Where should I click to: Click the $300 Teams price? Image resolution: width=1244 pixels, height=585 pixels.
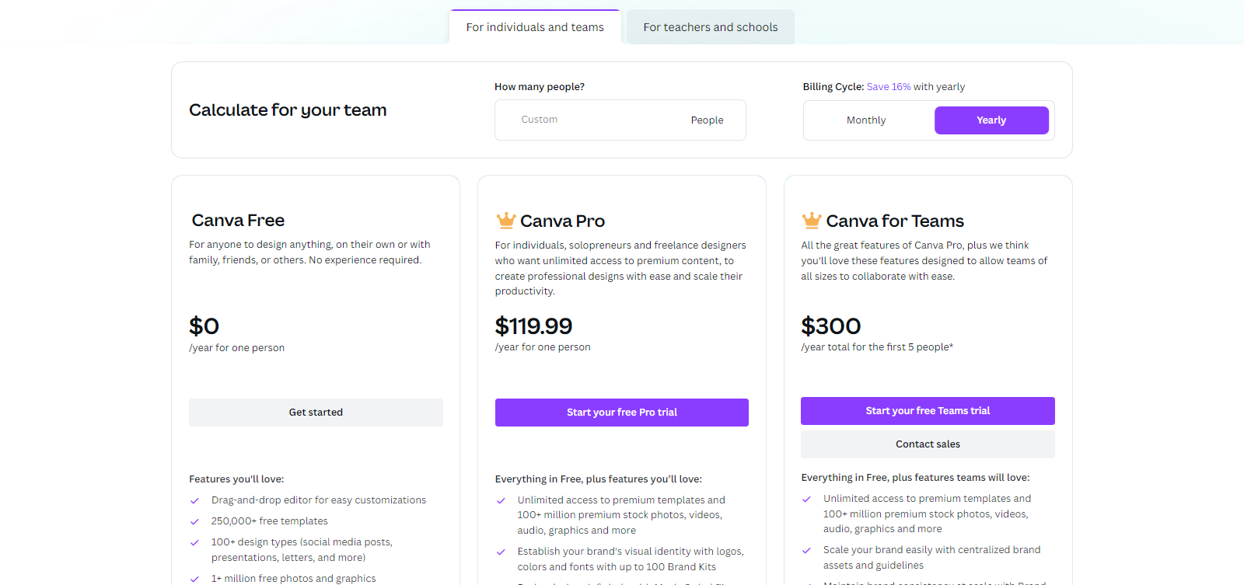click(x=831, y=326)
